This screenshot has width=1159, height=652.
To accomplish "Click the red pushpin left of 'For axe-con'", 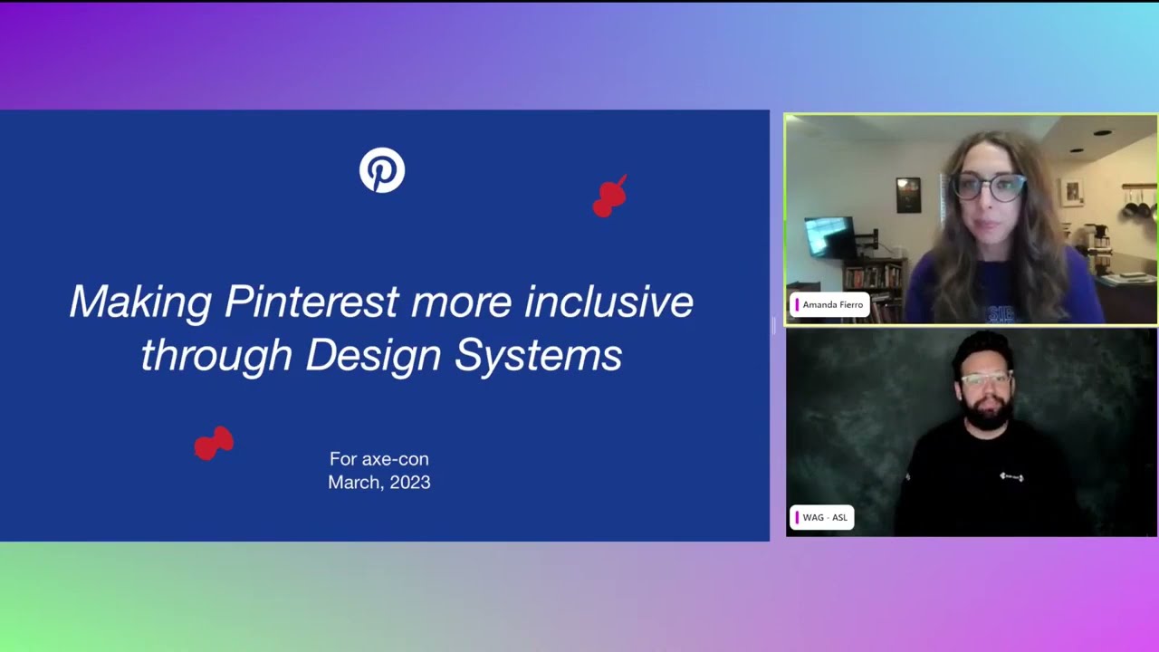I will [215, 444].
